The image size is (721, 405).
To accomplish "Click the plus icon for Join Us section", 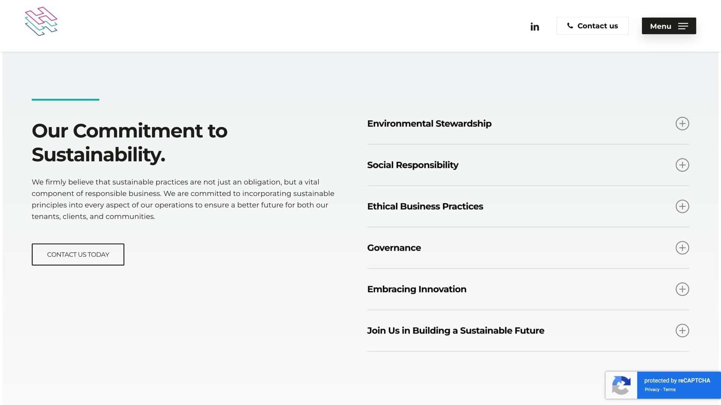I will click(x=682, y=330).
